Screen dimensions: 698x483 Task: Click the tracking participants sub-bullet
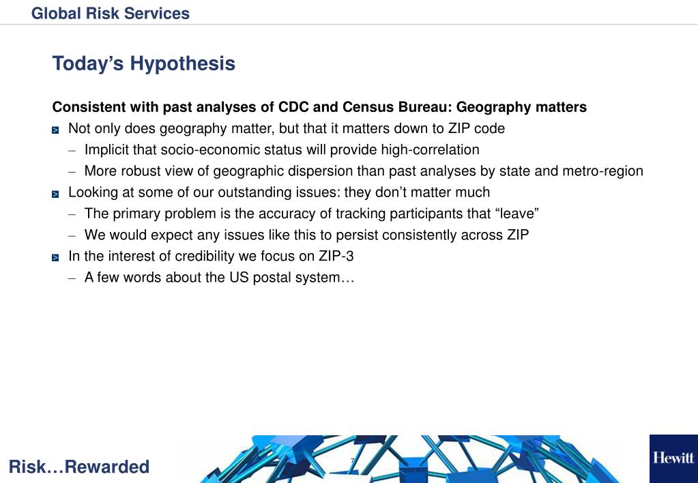tap(312, 214)
